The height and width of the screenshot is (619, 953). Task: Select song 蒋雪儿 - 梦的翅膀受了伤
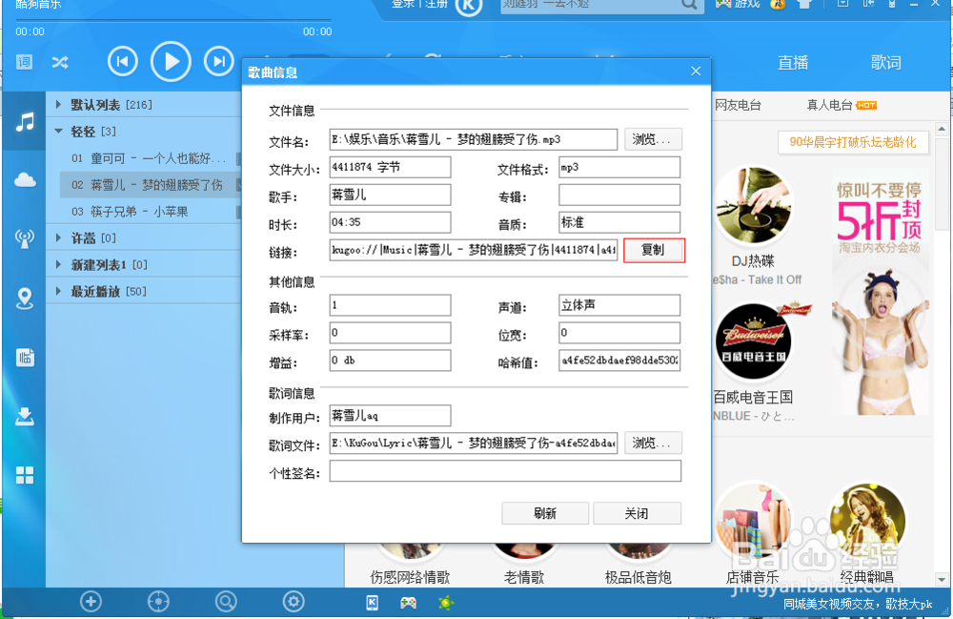151,185
